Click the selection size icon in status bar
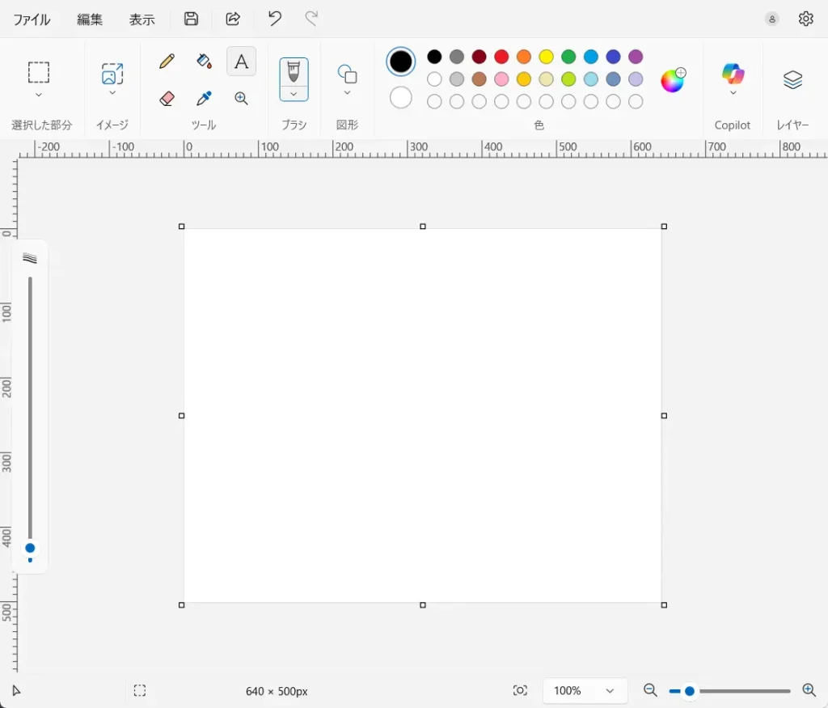The width and height of the screenshot is (828, 708). 139,690
